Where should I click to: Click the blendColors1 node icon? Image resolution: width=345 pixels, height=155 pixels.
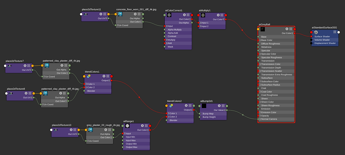click(88, 76)
